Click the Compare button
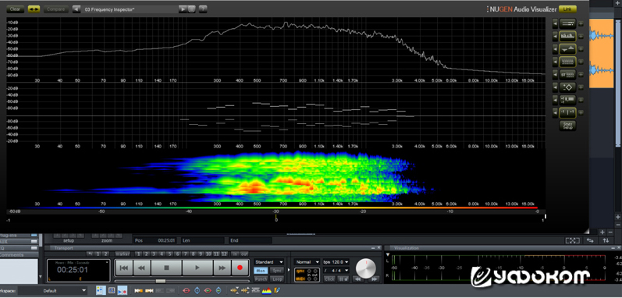The width and height of the screenshot is (622, 298). pyautogui.click(x=56, y=9)
